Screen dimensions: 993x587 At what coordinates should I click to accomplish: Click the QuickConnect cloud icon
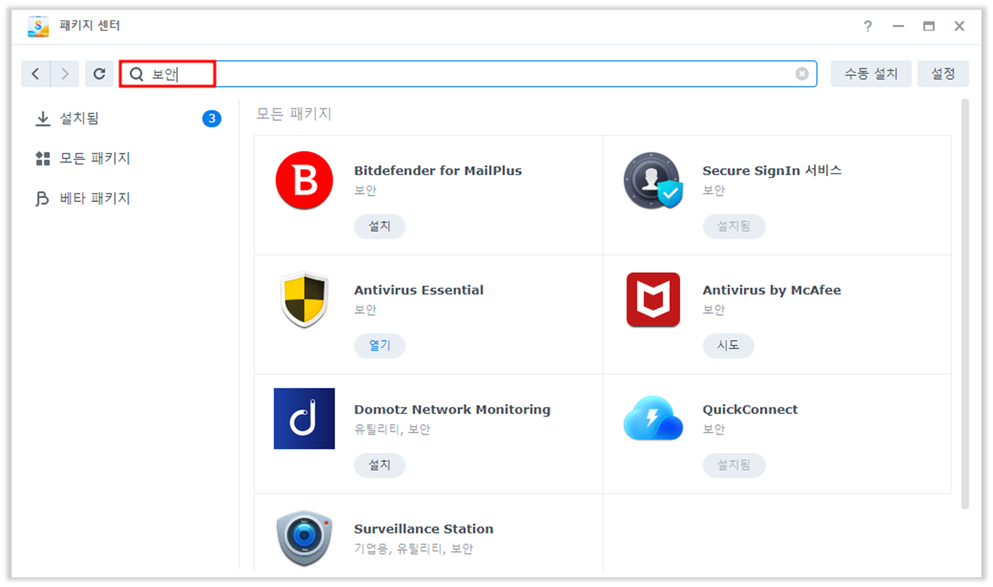[x=653, y=418]
